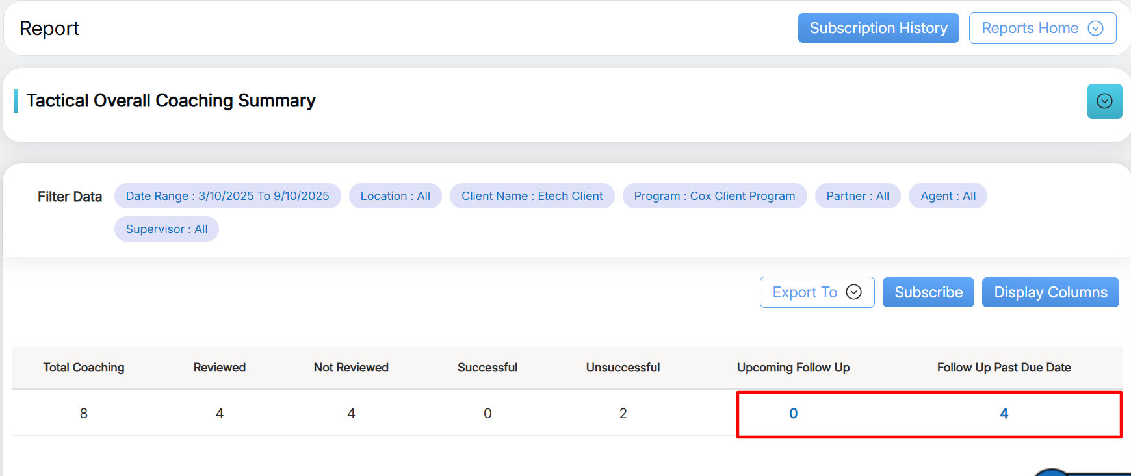The width and height of the screenshot is (1131, 476).
Task: Open the Follow Up Past Due Date count
Action: [x=1004, y=414]
